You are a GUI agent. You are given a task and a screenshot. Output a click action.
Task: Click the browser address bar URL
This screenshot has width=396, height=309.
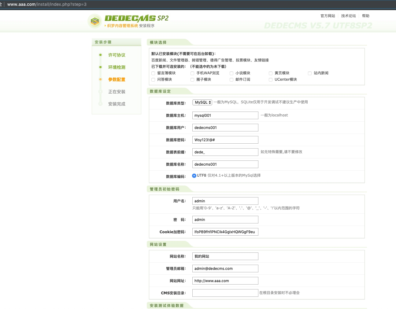(x=47, y=4)
